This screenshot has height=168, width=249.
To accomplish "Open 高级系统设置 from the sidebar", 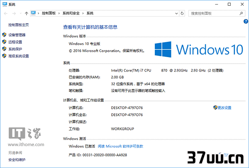I will [x=19, y=56].
